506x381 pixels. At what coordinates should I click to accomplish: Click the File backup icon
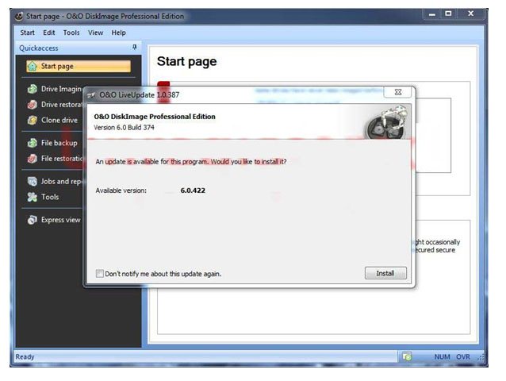tap(33, 143)
